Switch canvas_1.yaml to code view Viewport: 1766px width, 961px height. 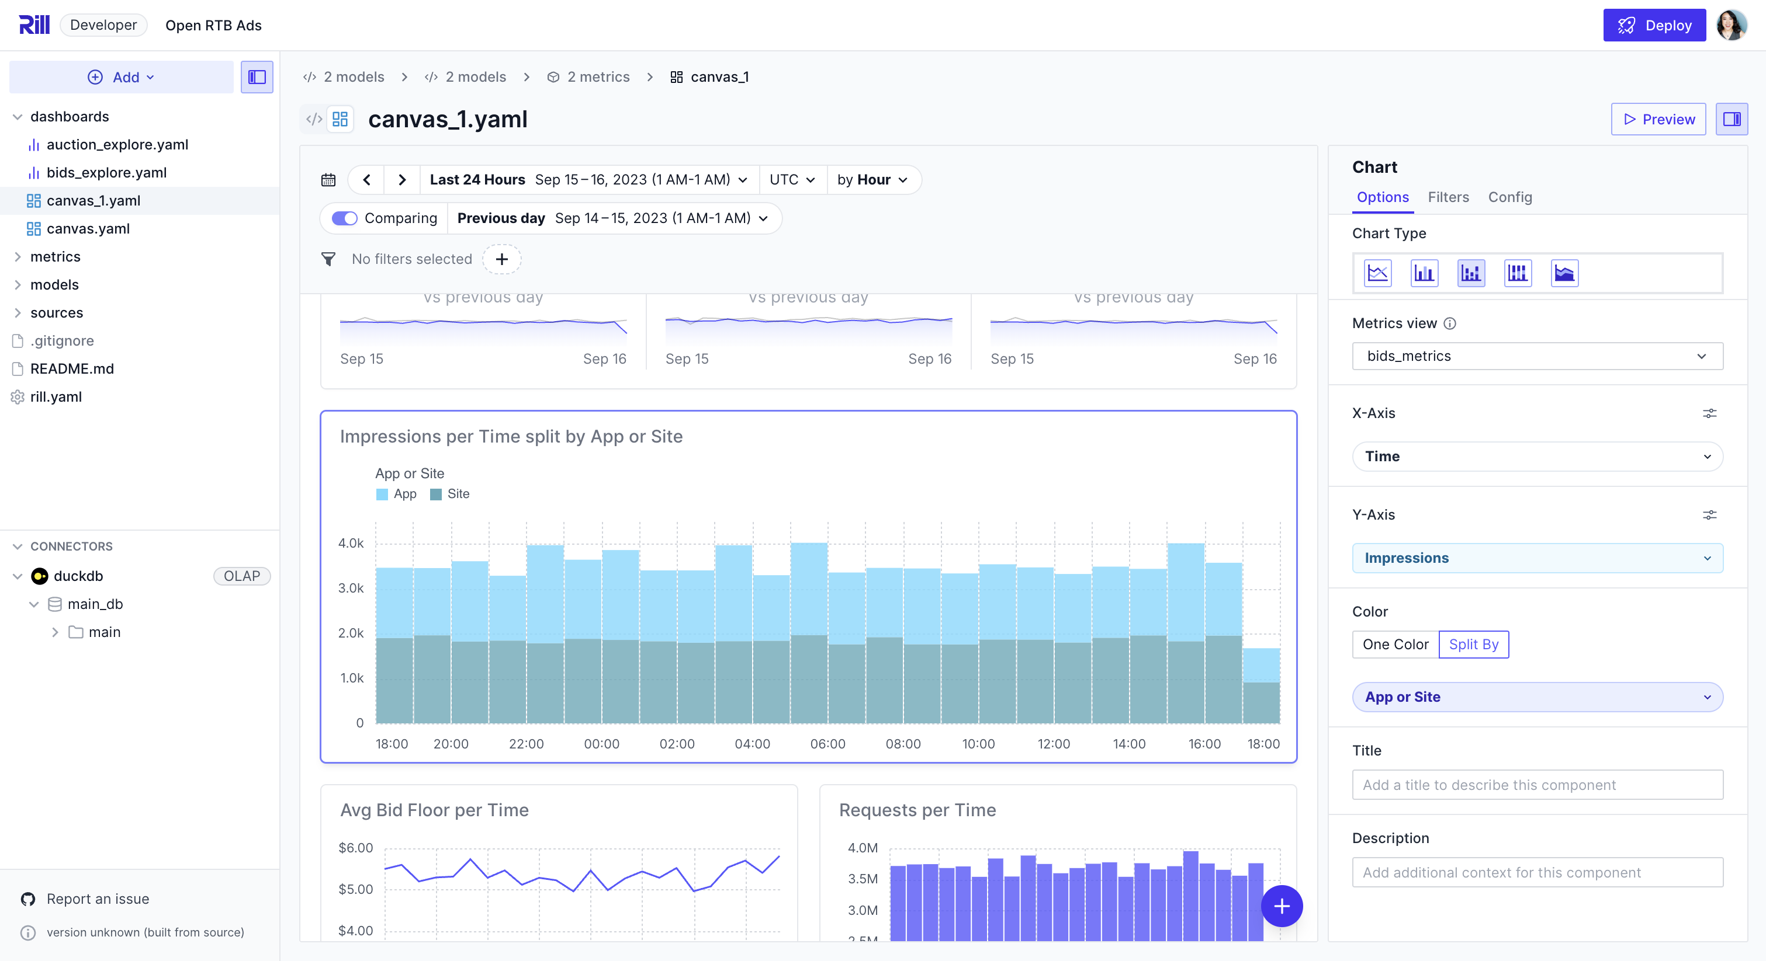[314, 119]
